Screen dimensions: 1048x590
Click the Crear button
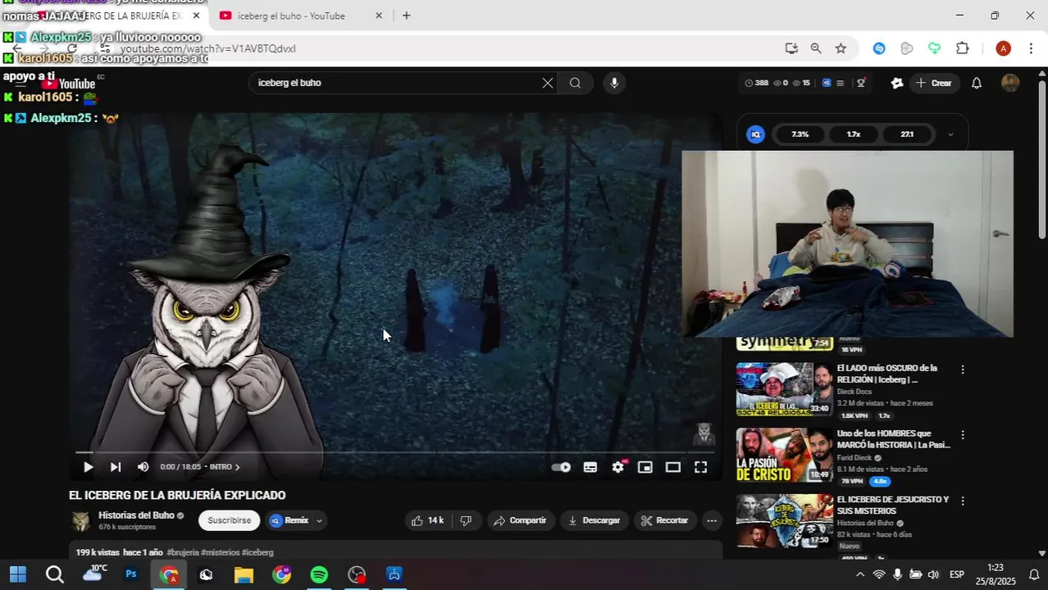tap(934, 83)
